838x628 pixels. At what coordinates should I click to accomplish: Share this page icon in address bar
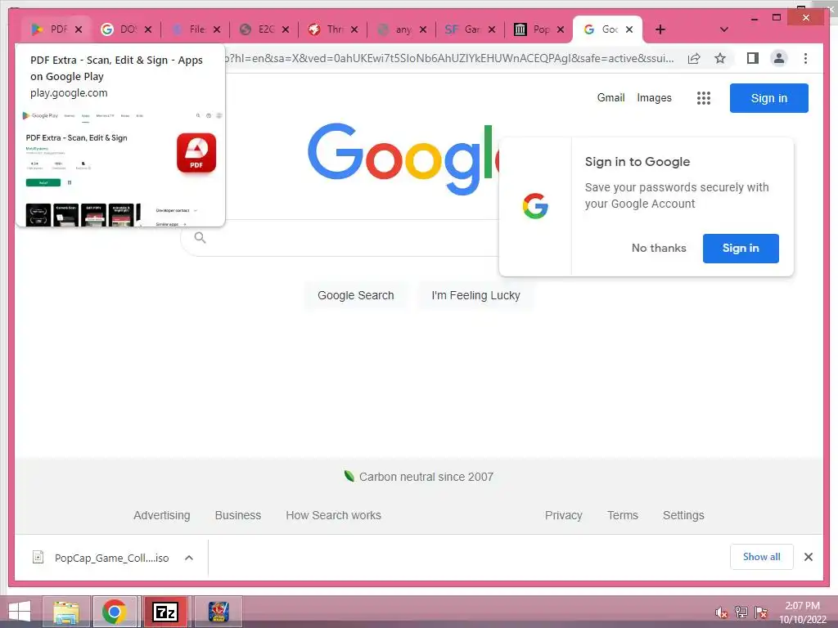click(x=694, y=58)
